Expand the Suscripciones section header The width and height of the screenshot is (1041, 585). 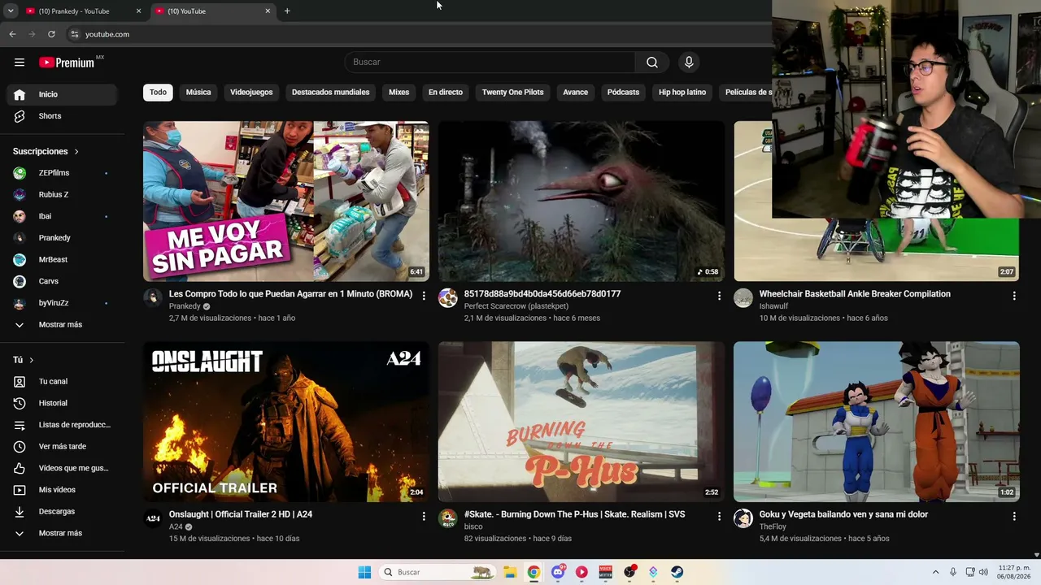point(46,152)
